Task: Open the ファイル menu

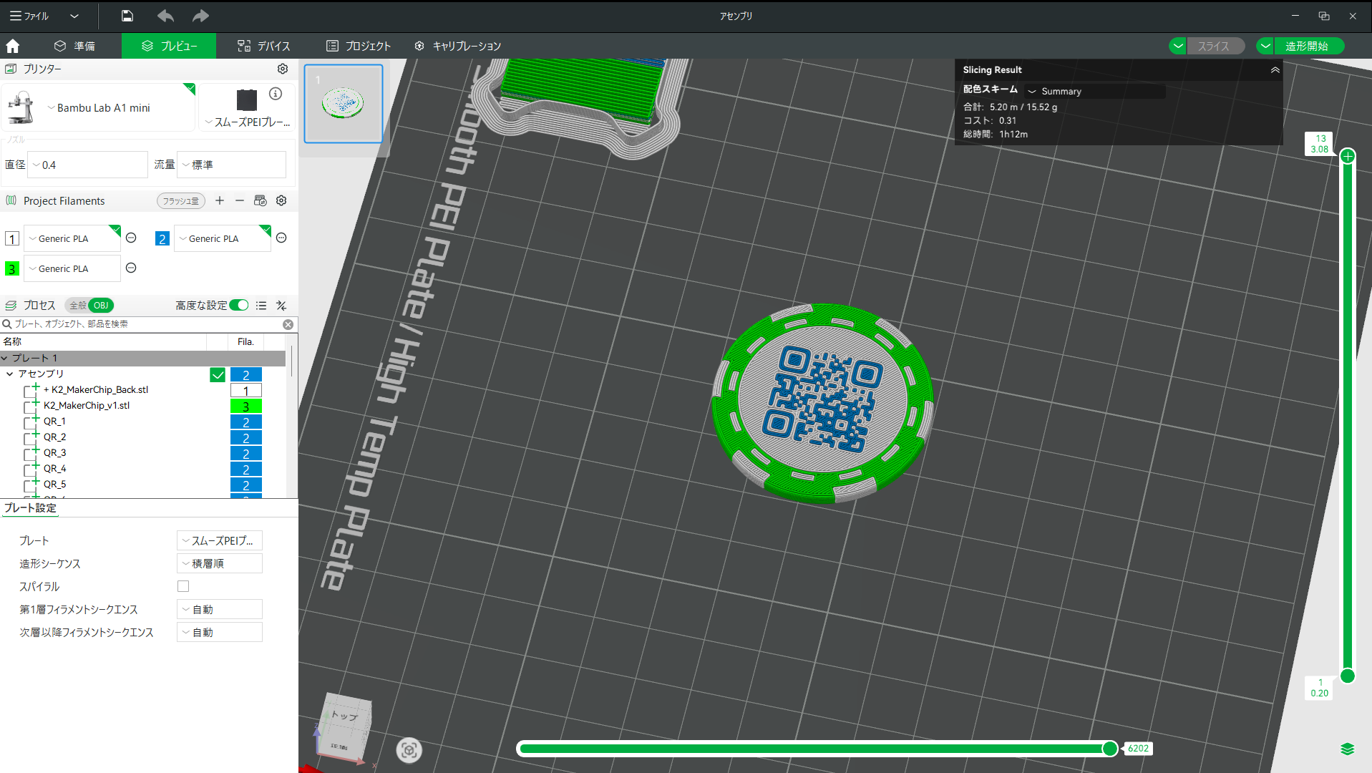Action: pos(29,16)
